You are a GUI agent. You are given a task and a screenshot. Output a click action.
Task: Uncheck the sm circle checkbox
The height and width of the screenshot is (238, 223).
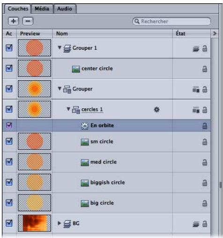coord(9,141)
